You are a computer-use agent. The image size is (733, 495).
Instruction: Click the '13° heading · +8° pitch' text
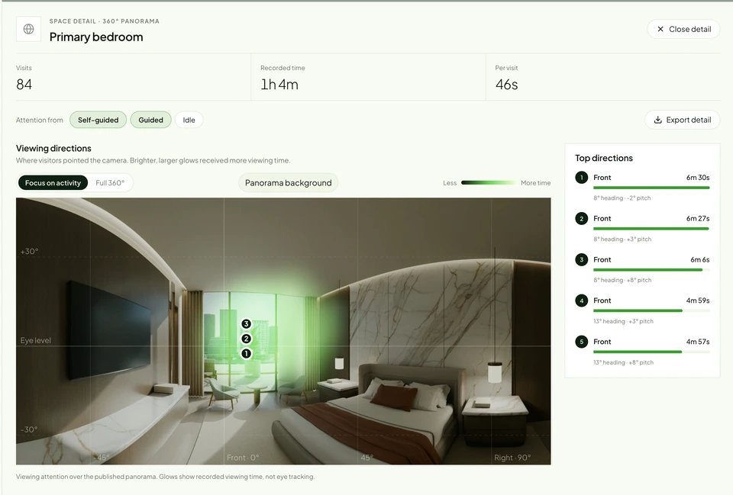623,362
